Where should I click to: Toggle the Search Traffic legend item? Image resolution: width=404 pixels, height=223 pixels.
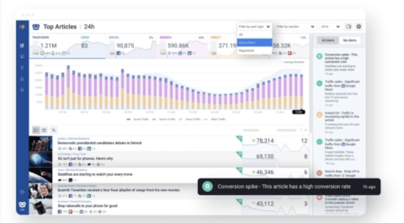coord(164,119)
